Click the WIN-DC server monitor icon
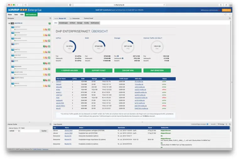This screenshot has height=159, width=239. coord(13,84)
